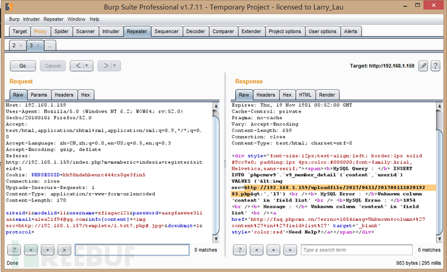
Task: Switch to the Intruder tool tab
Action: 111,31
